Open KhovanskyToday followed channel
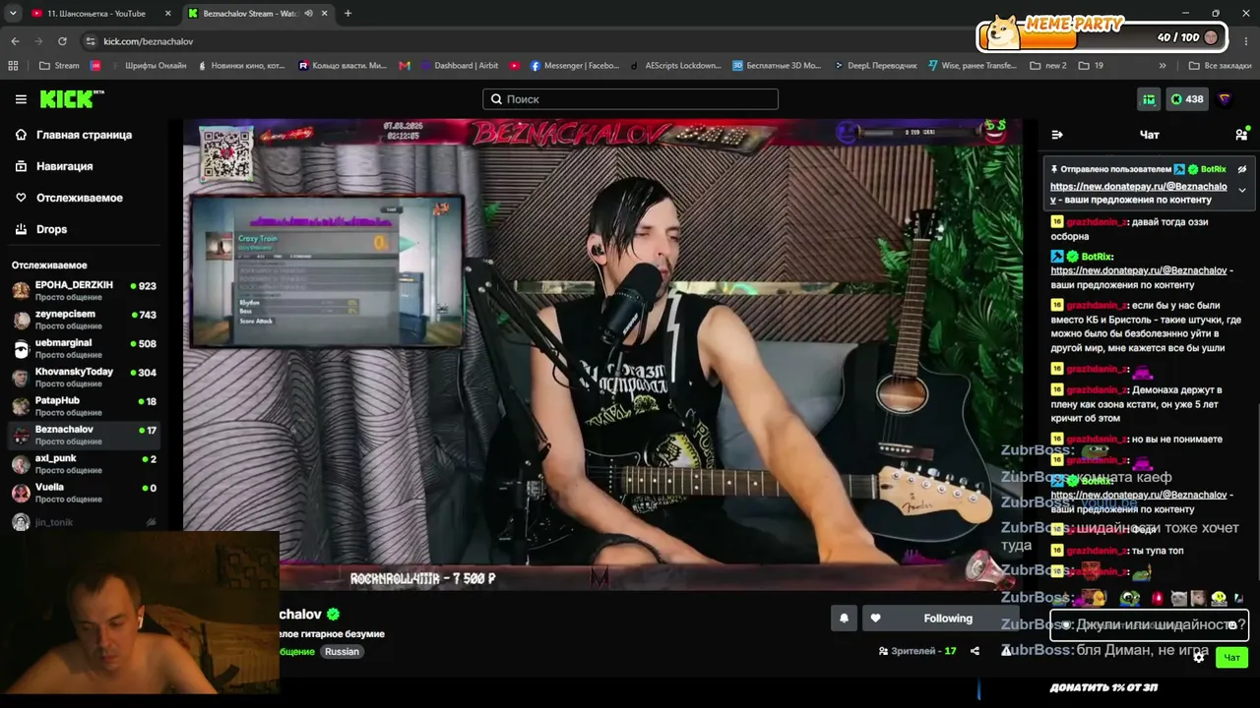1260x708 pixels. click(85, 377)
